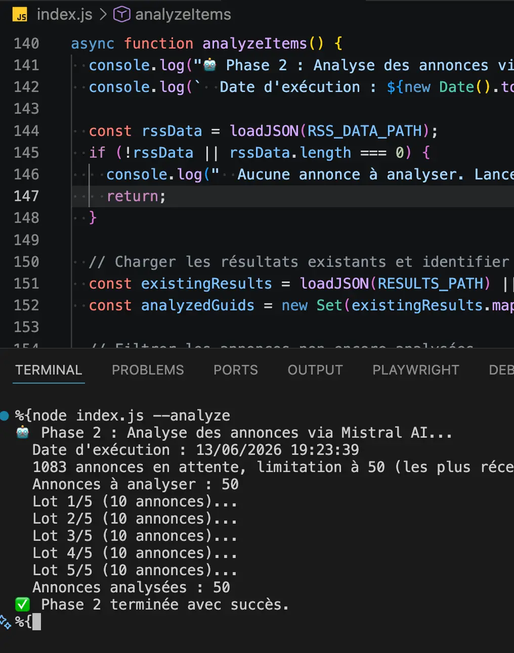This screenshot has width=514, height=653.
Task: Click the comment text on line 150
Action: click(x=298, y=262)
